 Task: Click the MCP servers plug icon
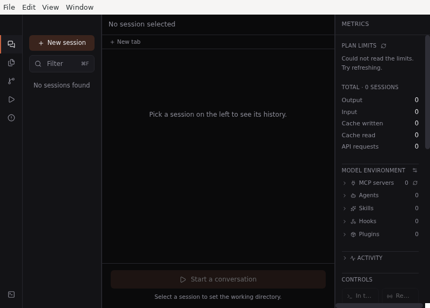(353, 183)
